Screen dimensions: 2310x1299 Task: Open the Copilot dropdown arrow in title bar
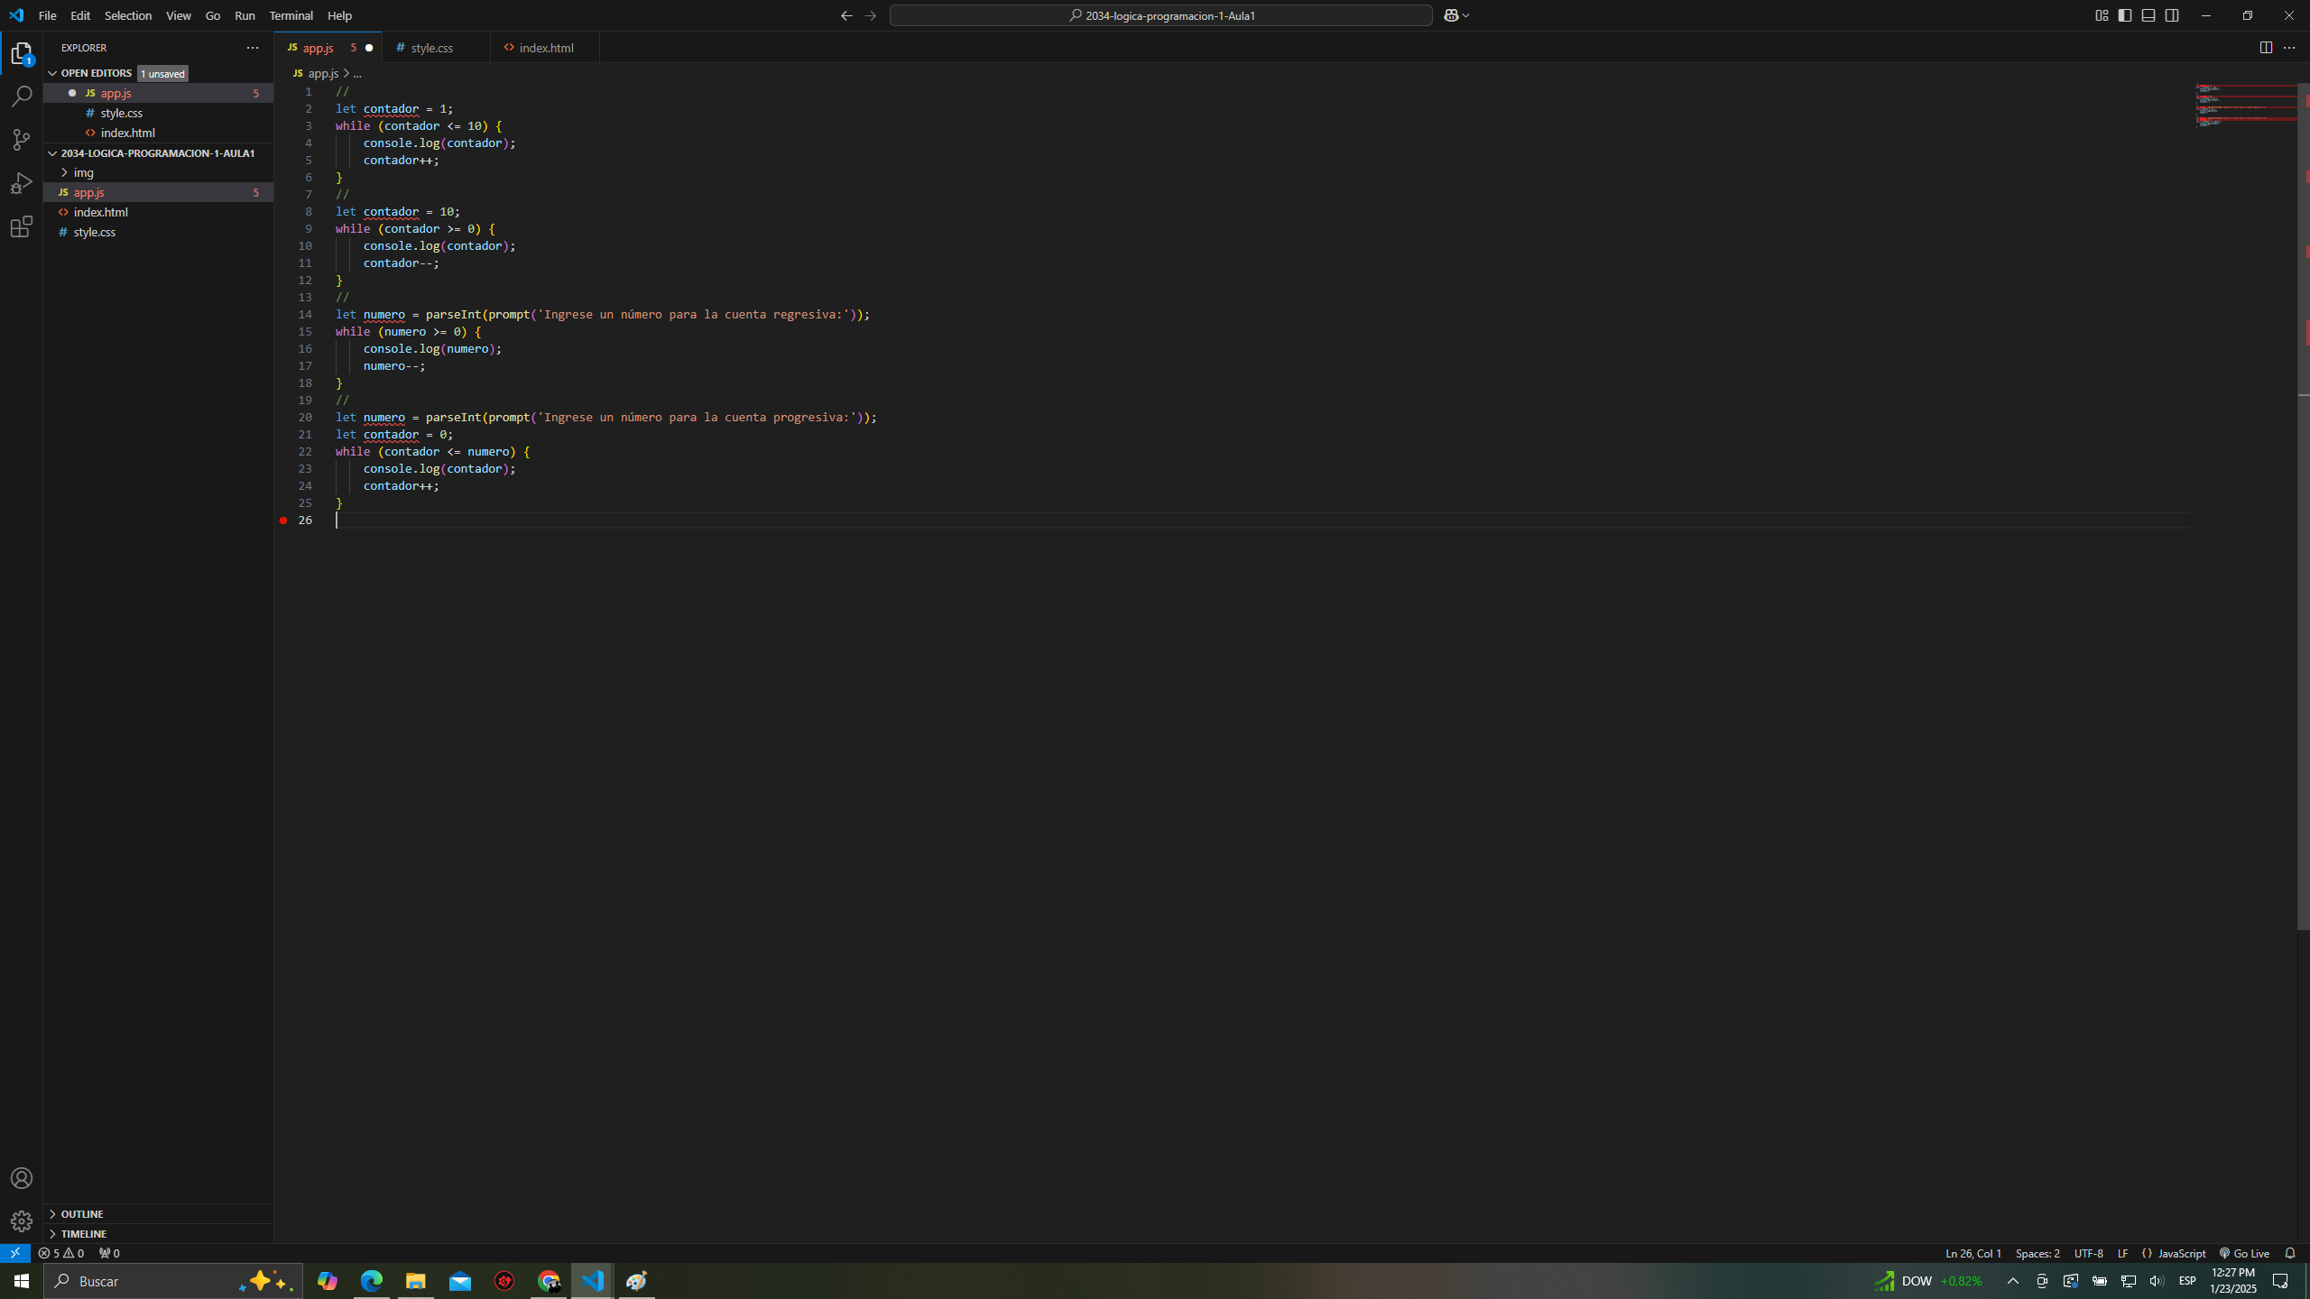(x=1466, y=15)
